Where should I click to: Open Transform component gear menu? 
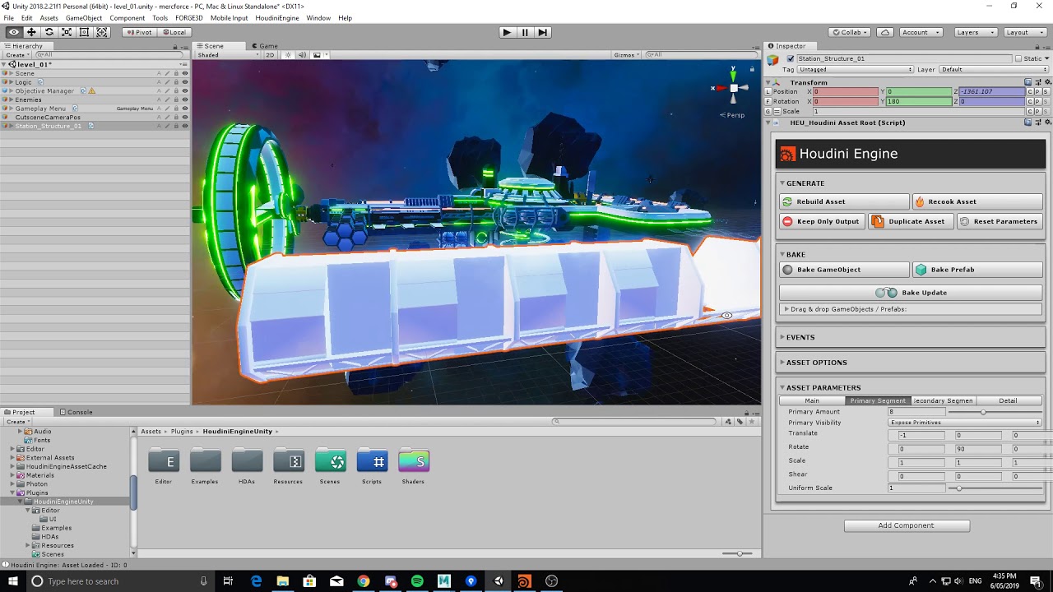(1046, 82)
